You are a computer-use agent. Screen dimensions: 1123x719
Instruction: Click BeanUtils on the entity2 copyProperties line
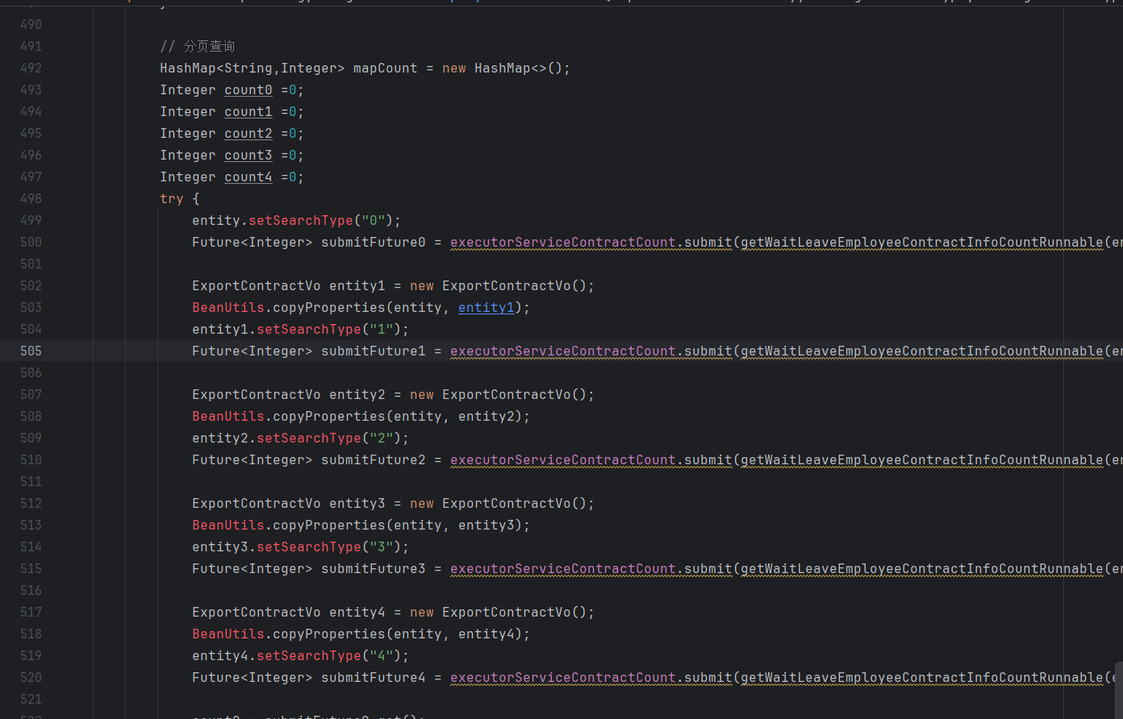click(228, 416)
